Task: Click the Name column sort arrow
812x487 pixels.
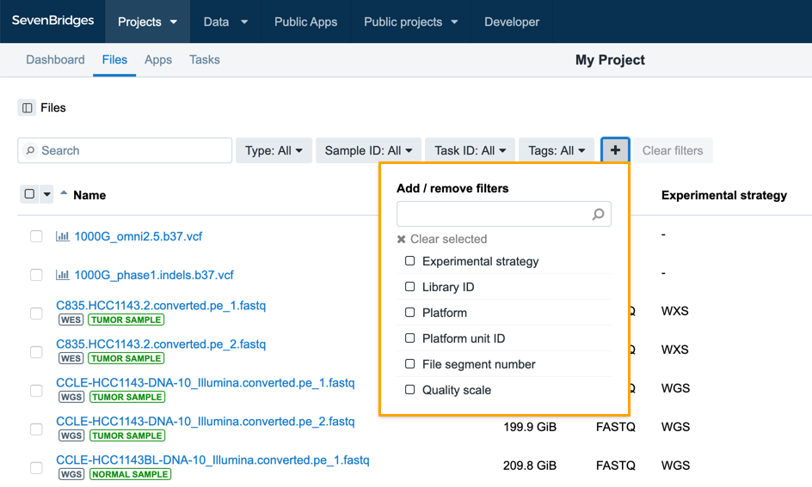Action: (x=64, y=194)
